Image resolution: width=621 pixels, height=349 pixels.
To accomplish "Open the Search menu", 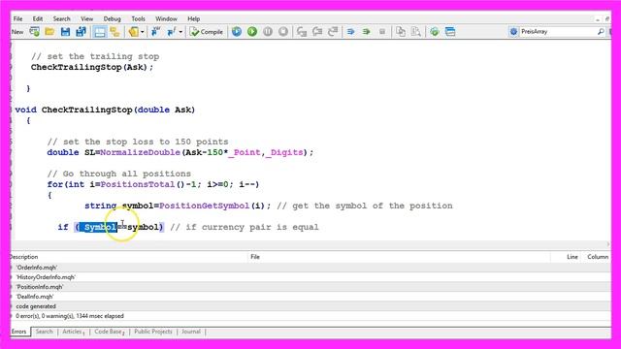I will (61, 18).
